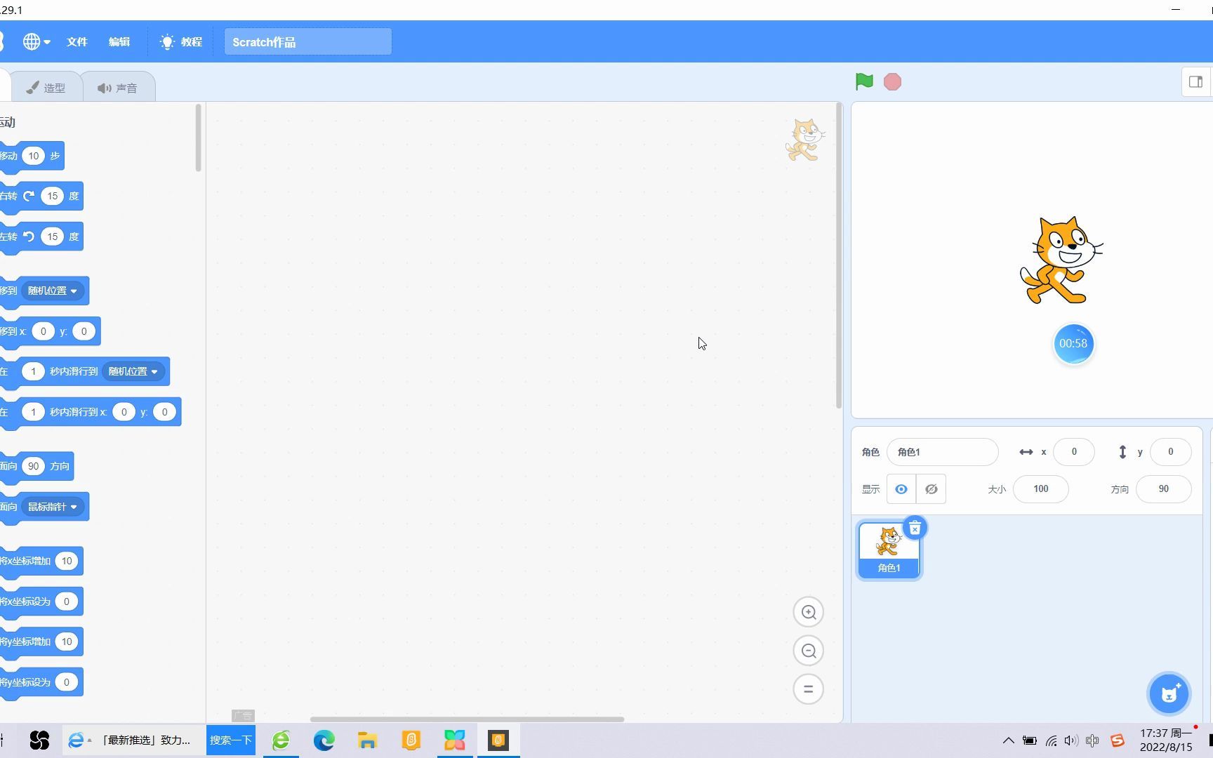Screen dimensions: 1213x758
Task: Click the turn left 15 degrees block
Action: [41, 237]
